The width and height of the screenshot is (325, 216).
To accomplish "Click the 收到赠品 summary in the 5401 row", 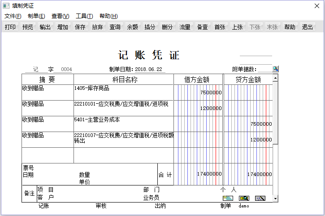I will click(48, 124).
